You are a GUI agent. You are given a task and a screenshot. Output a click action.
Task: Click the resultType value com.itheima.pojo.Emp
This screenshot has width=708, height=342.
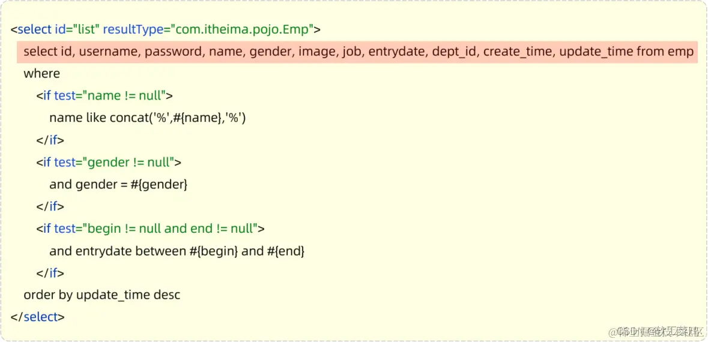(x=241, y=30)
